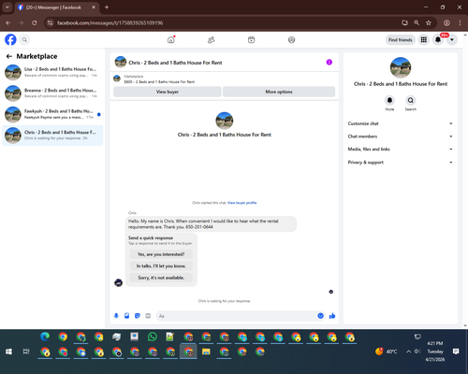Click the purple conversation info icon
The width and height of the screenshot is (468, 374).
tap(329, 63)
